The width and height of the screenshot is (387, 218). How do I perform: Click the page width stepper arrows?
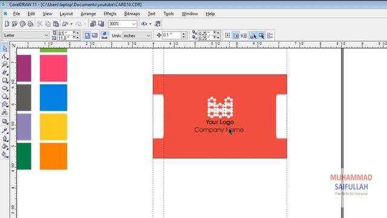(x=76, y=33)
